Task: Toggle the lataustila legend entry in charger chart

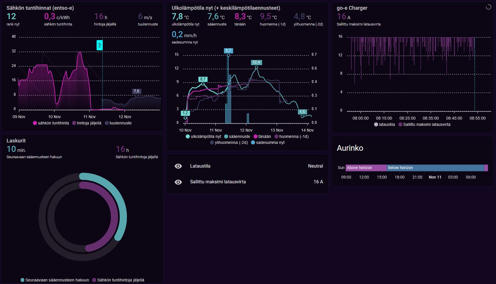Action: (x=385, y=124)
